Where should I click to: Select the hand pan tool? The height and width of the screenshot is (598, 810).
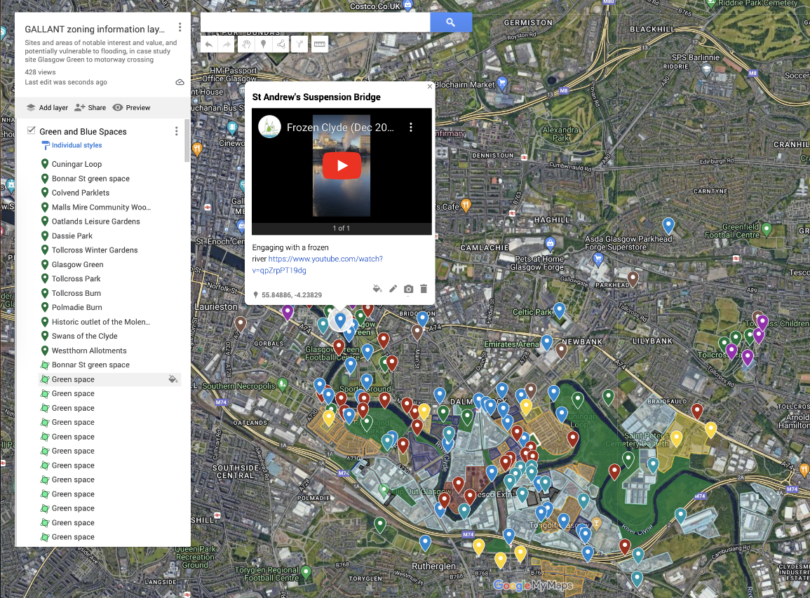tap(246, 44)
